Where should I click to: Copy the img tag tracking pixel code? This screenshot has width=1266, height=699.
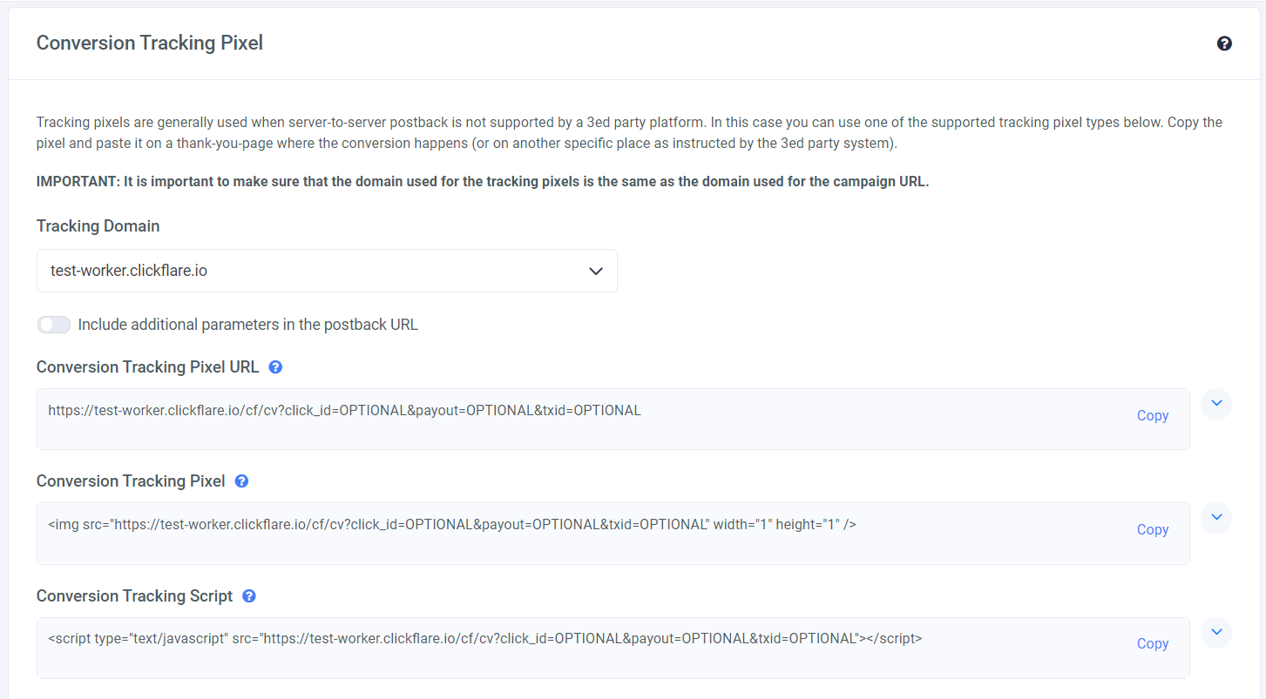(1152, 530)
